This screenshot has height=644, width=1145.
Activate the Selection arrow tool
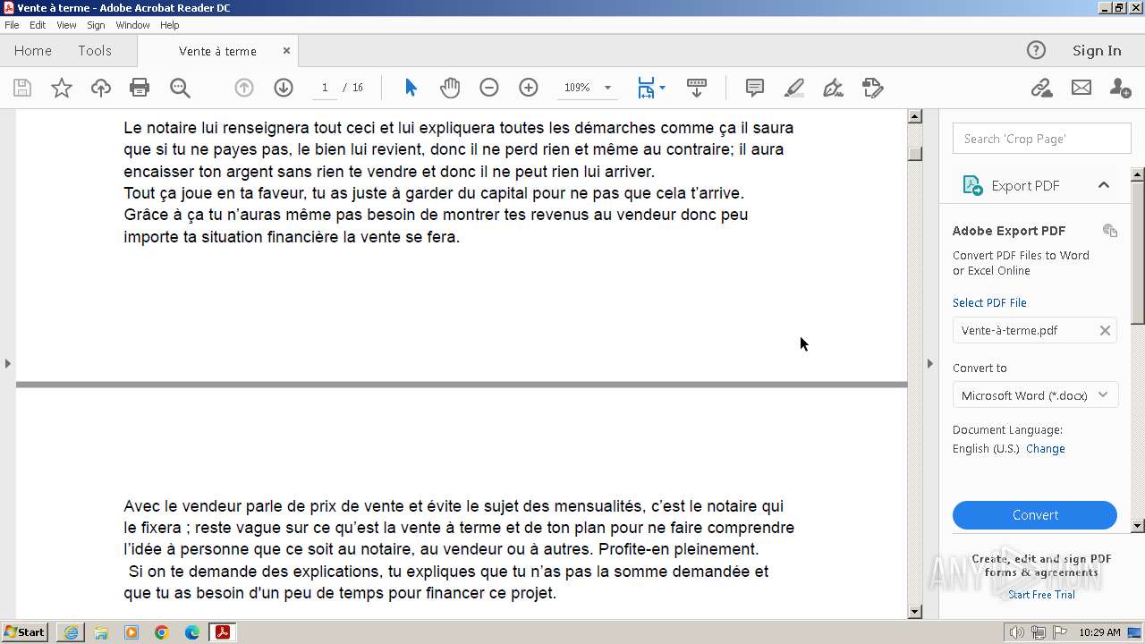[411, 88]
